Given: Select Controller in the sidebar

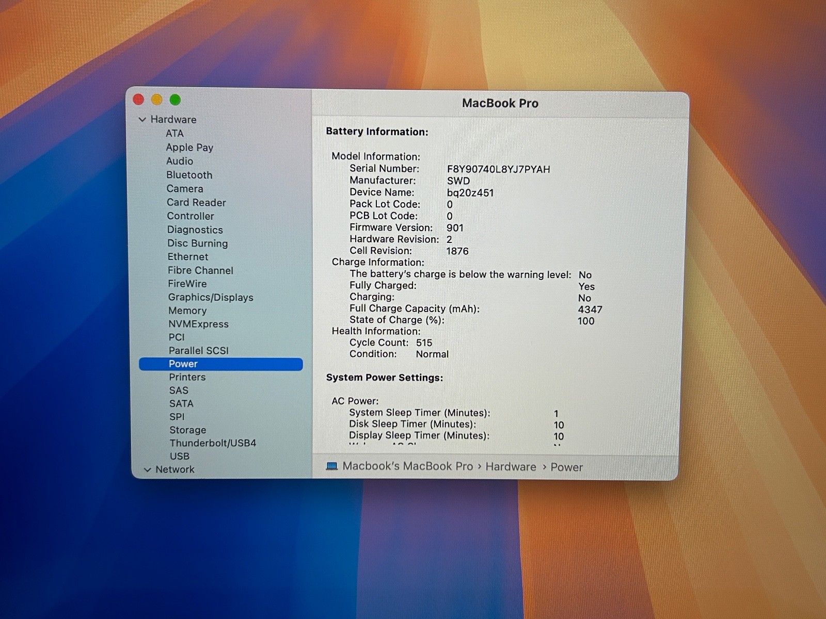Looking at the screenshot, I should [190, 216].
